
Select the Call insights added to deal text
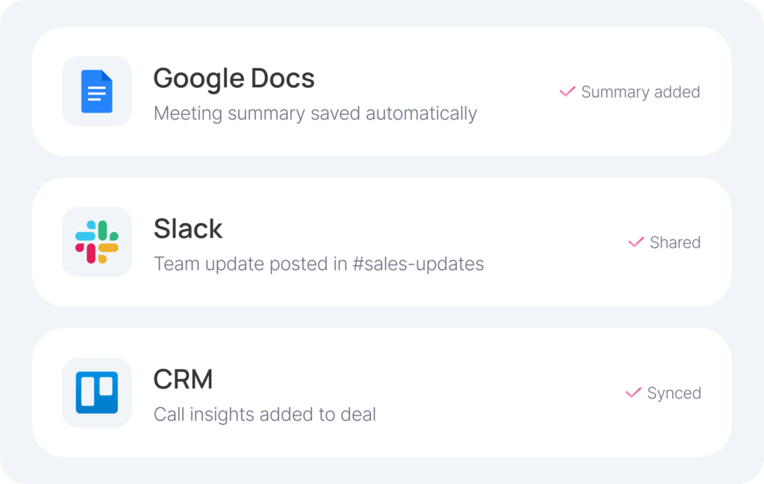click(x=264, y=415)
